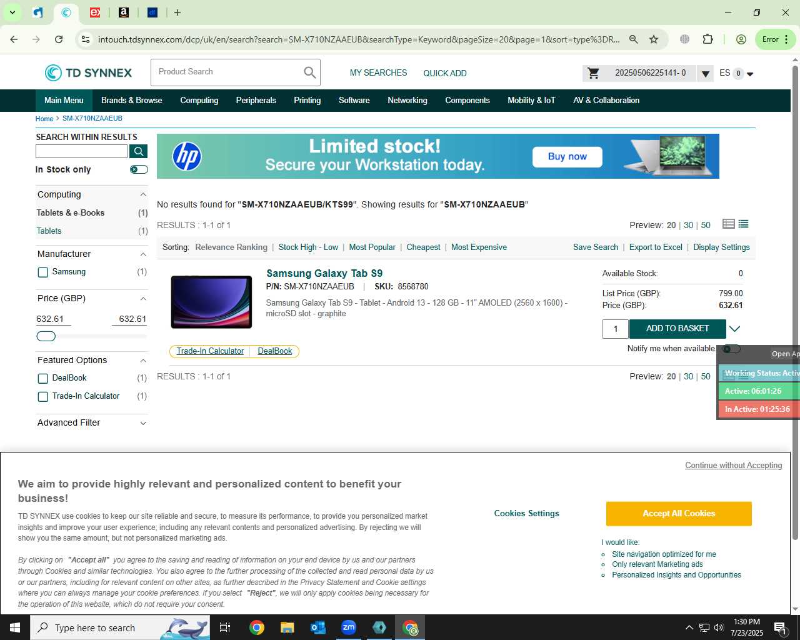Collapse the Computing filter section

(143, 195)
